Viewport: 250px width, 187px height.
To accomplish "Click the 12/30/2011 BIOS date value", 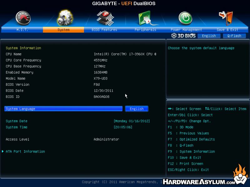I will click(x=103, y=91).
